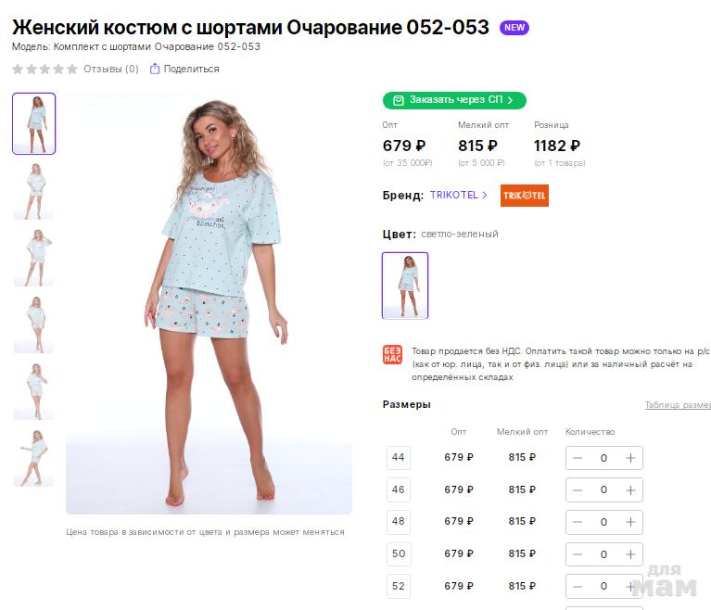
Task: Click the star rating icons
Action: click(44, 69)
